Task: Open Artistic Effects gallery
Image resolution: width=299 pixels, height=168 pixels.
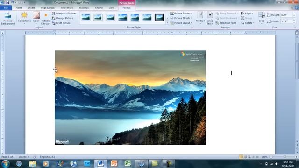Action: [x=46, y=19]
